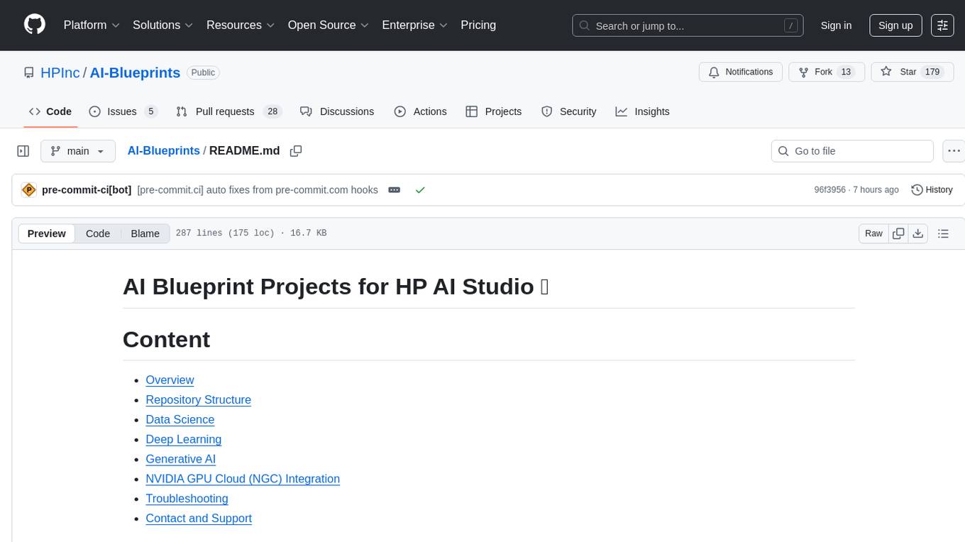The width and height of the screenshot is (965, 542).
Task: Switch to the Code tab
Action: click(50, 111)
